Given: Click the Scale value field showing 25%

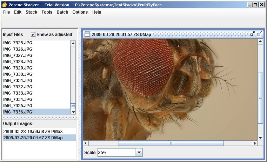Looking at the screenshot, I should point(116,153).
